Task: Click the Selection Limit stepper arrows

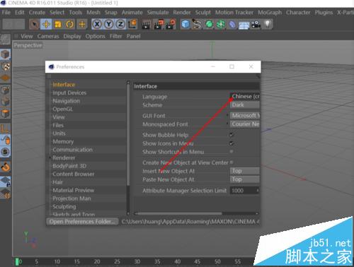Action: point(258,190)
